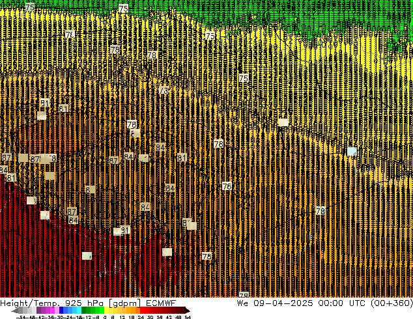Click the 'Height/Temp. 925 hPa [gdpm] ECMWF' title

click(88, 303)
